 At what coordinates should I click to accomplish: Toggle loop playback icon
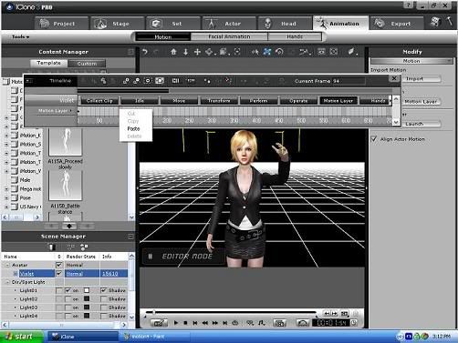point(234,323)
